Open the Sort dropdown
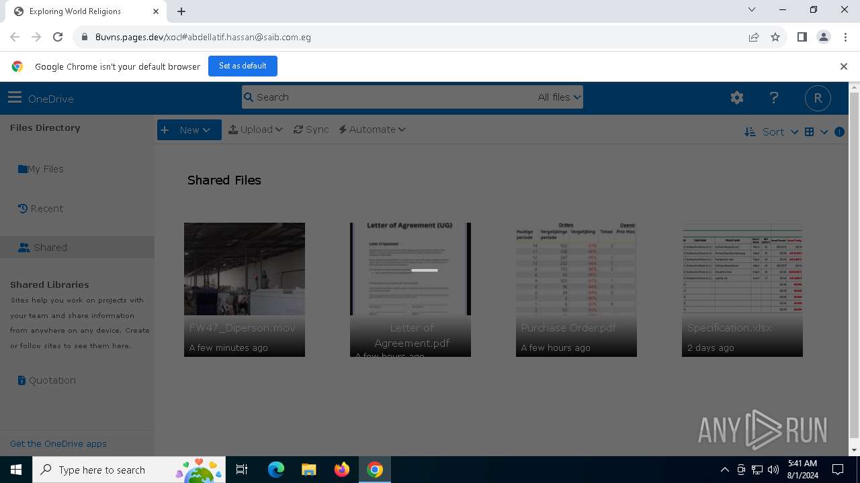 pos(771,131)
